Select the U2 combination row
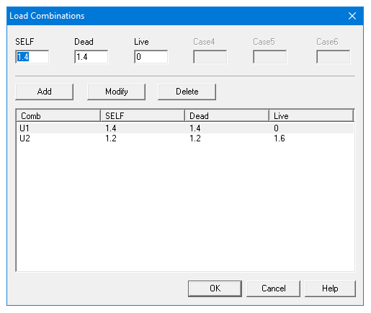The image size is (371, 313). click(185, 138)
